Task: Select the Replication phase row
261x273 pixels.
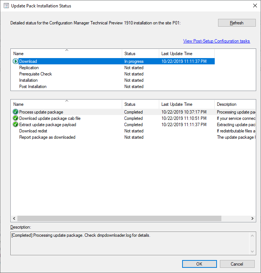Action: (x=29, y=68)
